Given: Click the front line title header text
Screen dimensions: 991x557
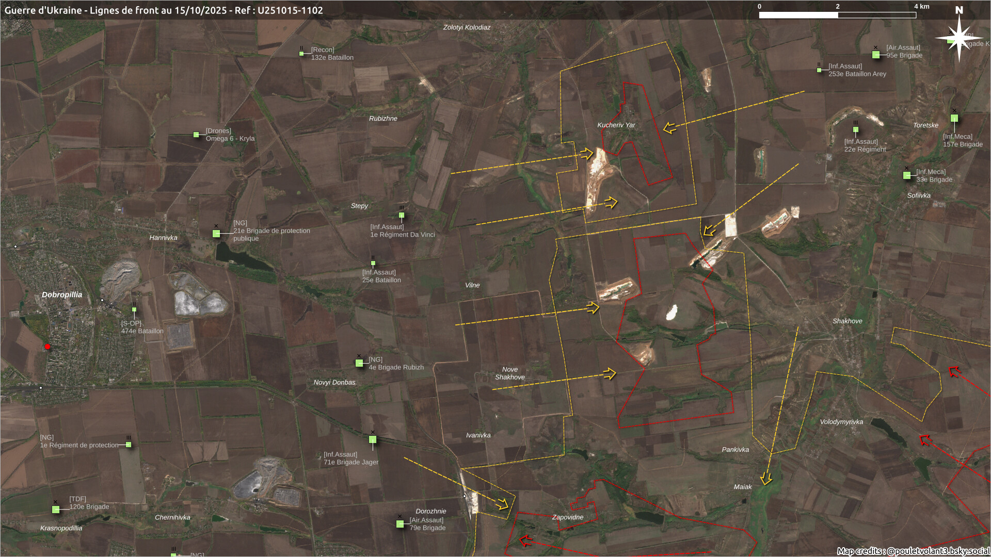Looking at the screenshot, I should tap(164, 10).
